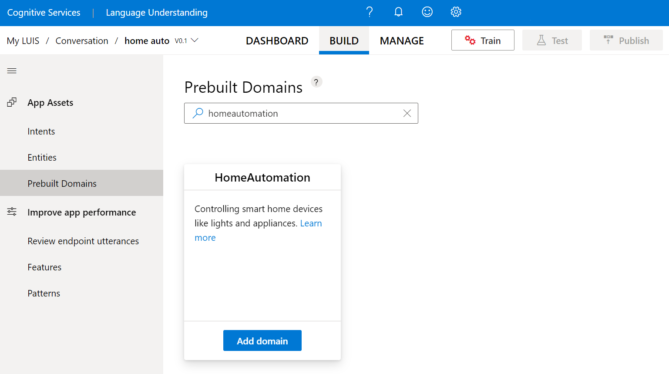The image size is (669, 374).
Task: Open settings with the gear icon
Action: pos(456,12)
